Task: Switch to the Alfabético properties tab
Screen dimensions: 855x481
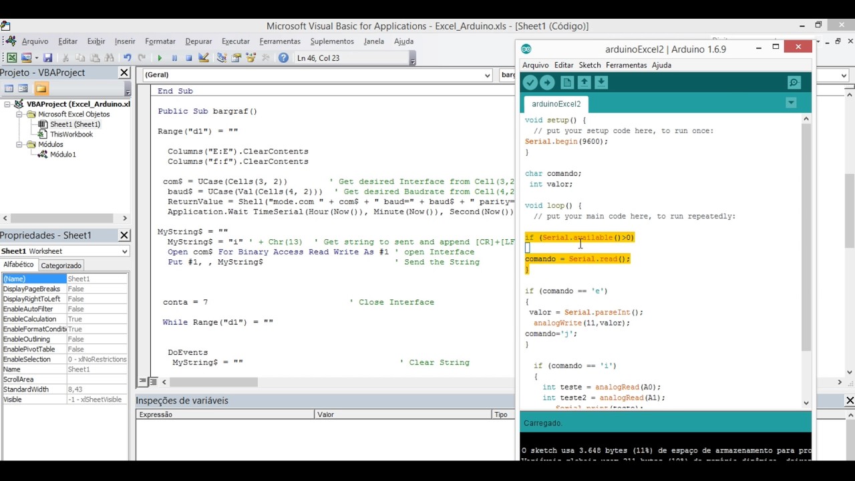Action: tap(18, 265)
